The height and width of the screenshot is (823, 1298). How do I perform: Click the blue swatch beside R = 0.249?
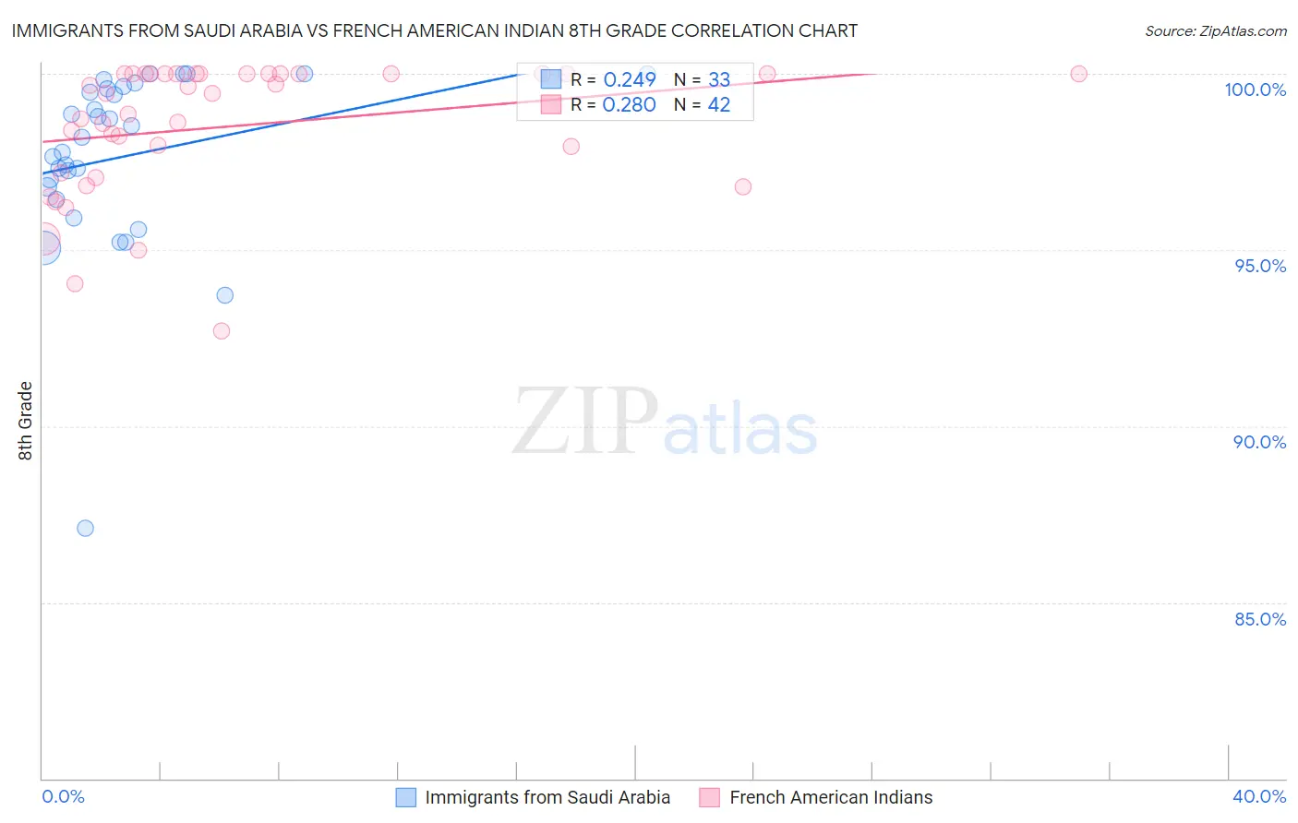pos(551,79)
